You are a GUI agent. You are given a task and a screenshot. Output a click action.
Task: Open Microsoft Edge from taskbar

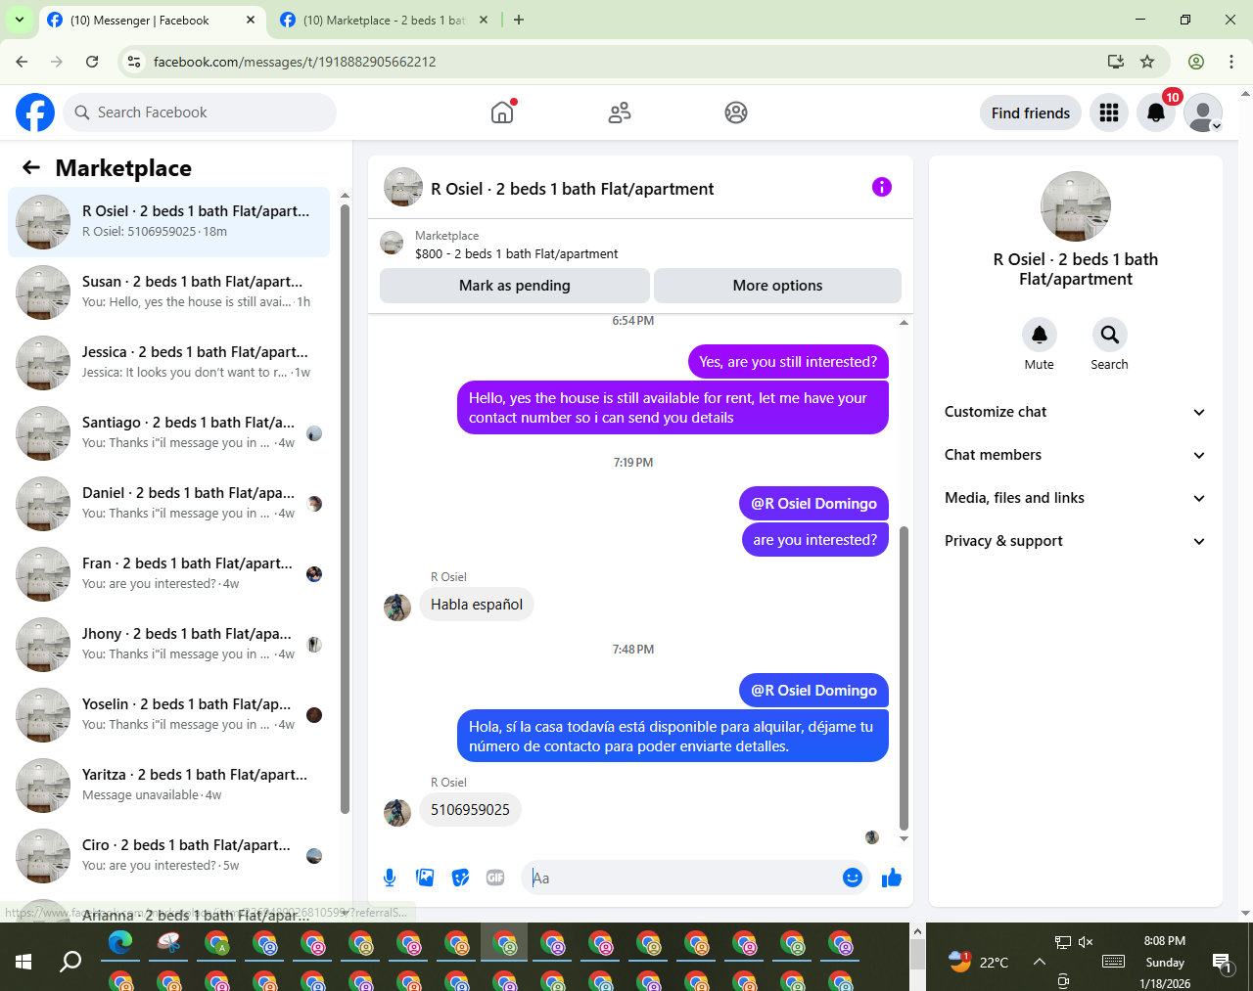120,943
